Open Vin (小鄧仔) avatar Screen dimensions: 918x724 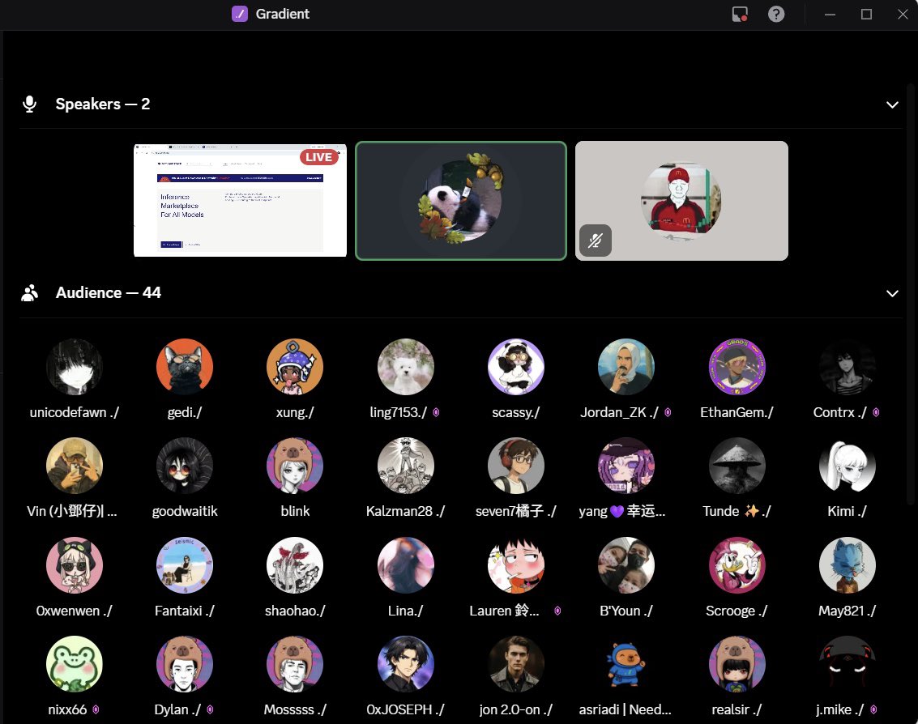[x=75, y=466]
